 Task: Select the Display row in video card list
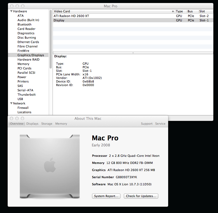pos(133,20)
